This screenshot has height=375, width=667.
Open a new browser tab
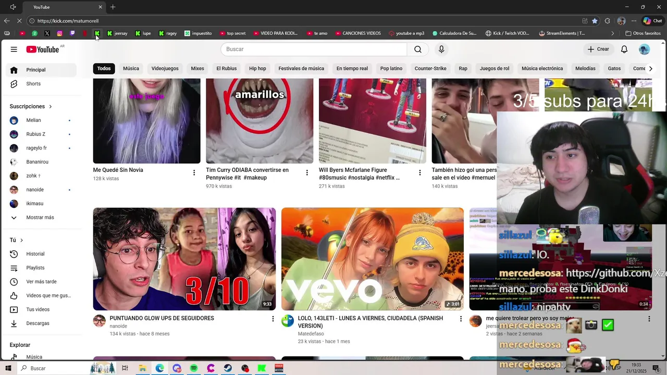coord(113,7)
